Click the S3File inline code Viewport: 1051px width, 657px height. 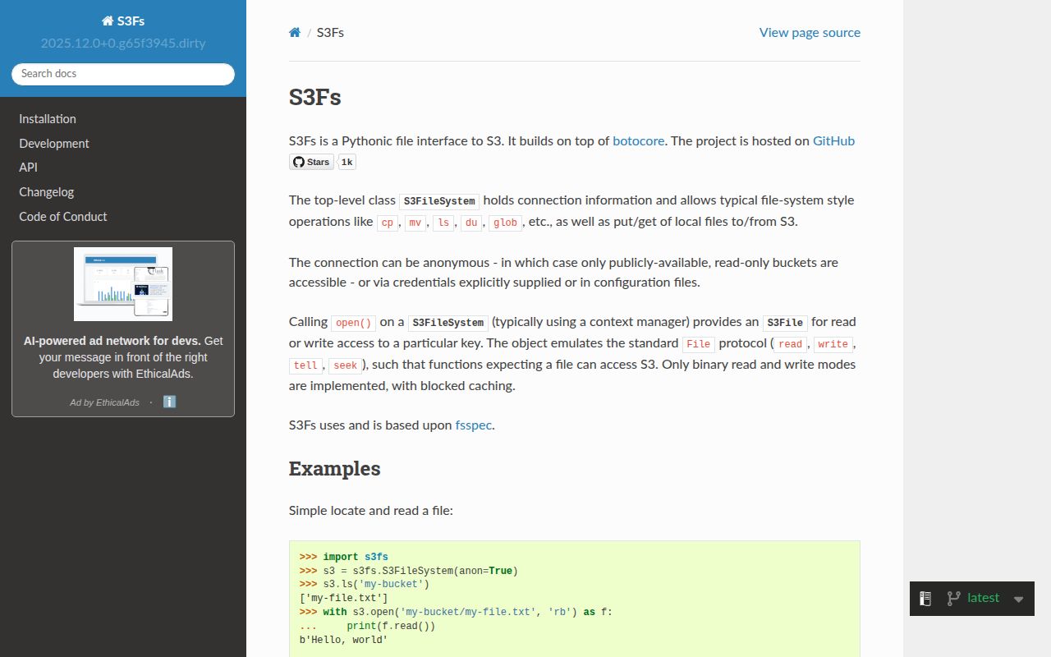click(x=785, y=323)
